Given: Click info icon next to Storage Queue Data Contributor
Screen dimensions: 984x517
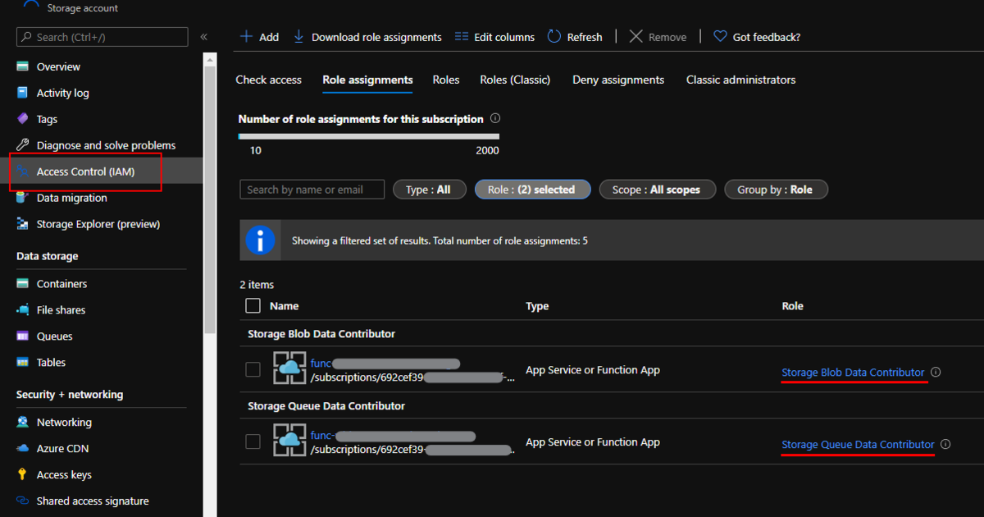Looking at the screenshot, I should 945,444.
